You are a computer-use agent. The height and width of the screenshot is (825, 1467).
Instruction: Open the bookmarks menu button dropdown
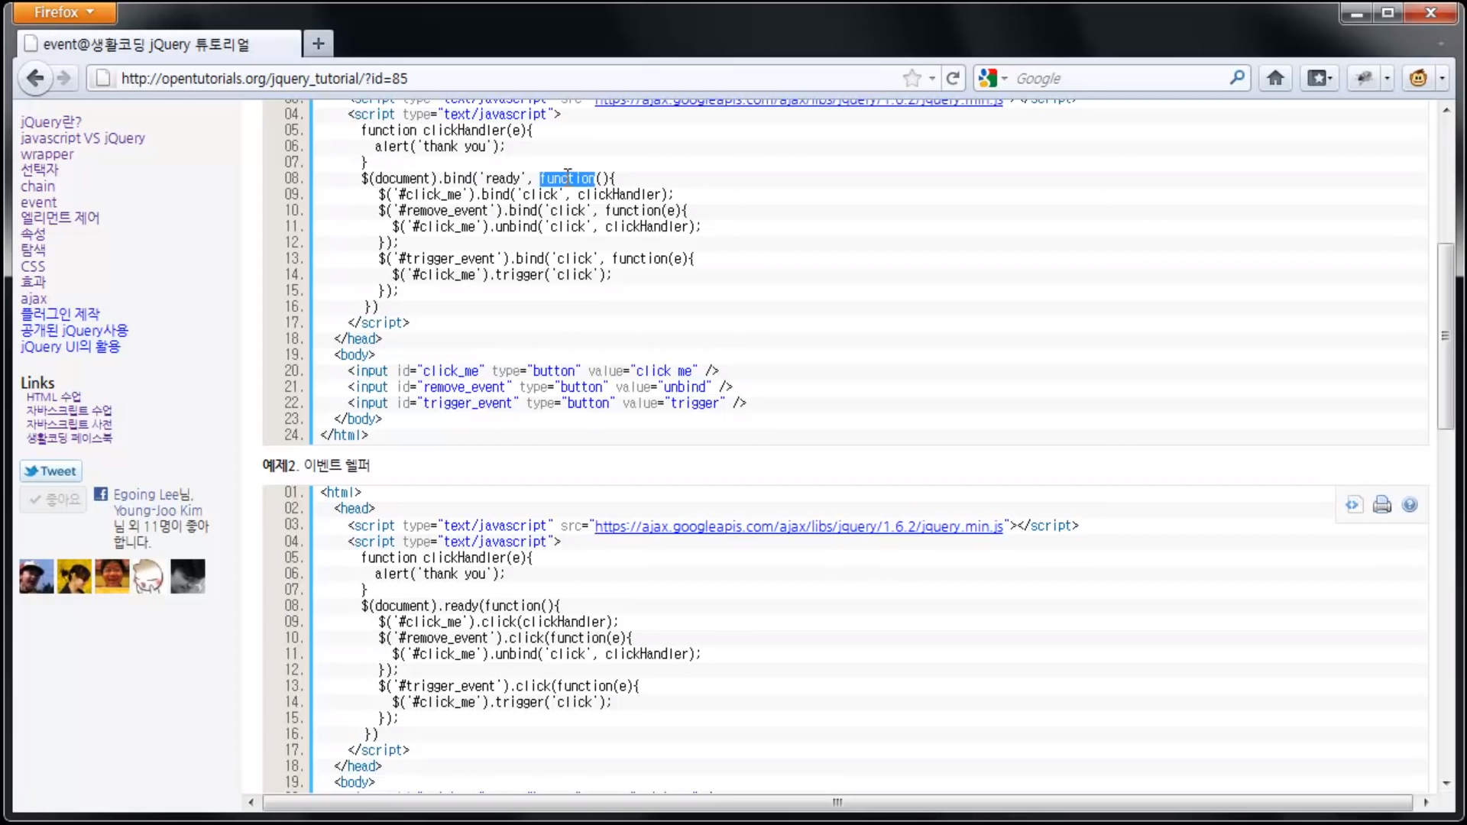tap(1320, 78)
